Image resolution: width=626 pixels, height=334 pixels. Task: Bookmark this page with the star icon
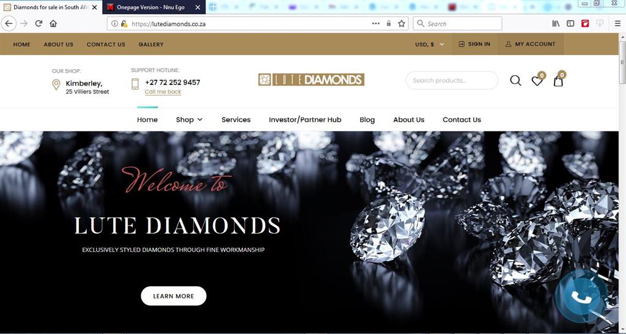coord(401,24)
